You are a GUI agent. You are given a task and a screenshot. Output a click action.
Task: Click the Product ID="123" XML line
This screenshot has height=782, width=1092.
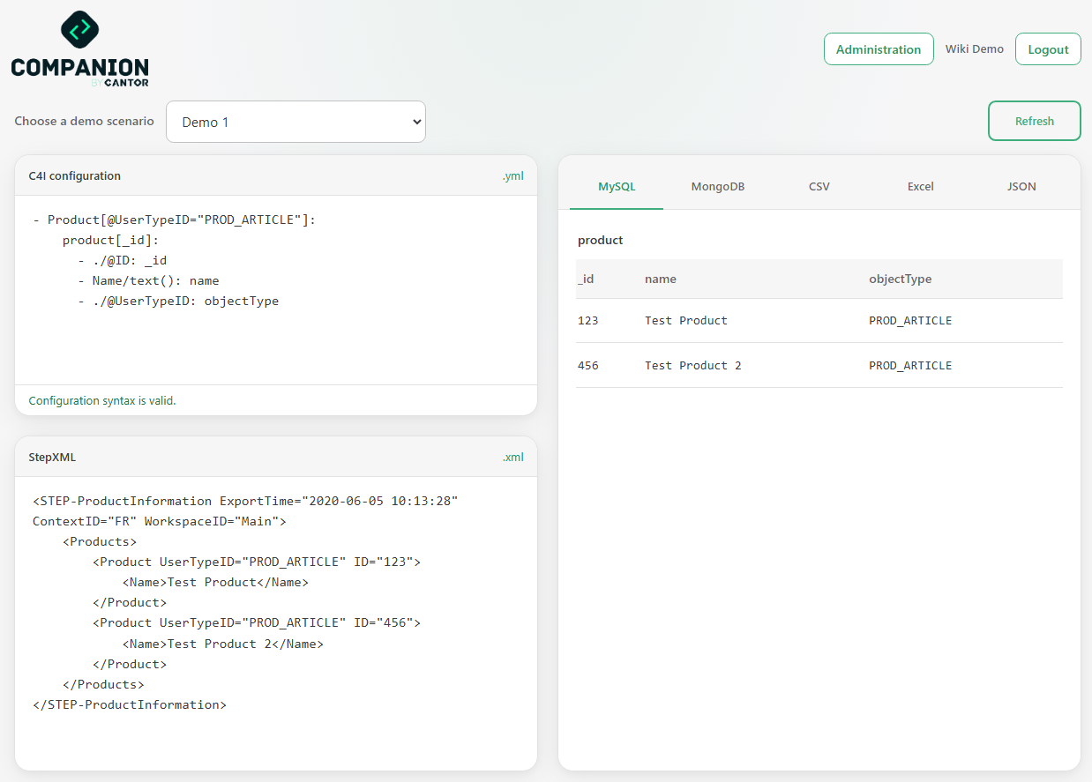[x=257, y=562]
